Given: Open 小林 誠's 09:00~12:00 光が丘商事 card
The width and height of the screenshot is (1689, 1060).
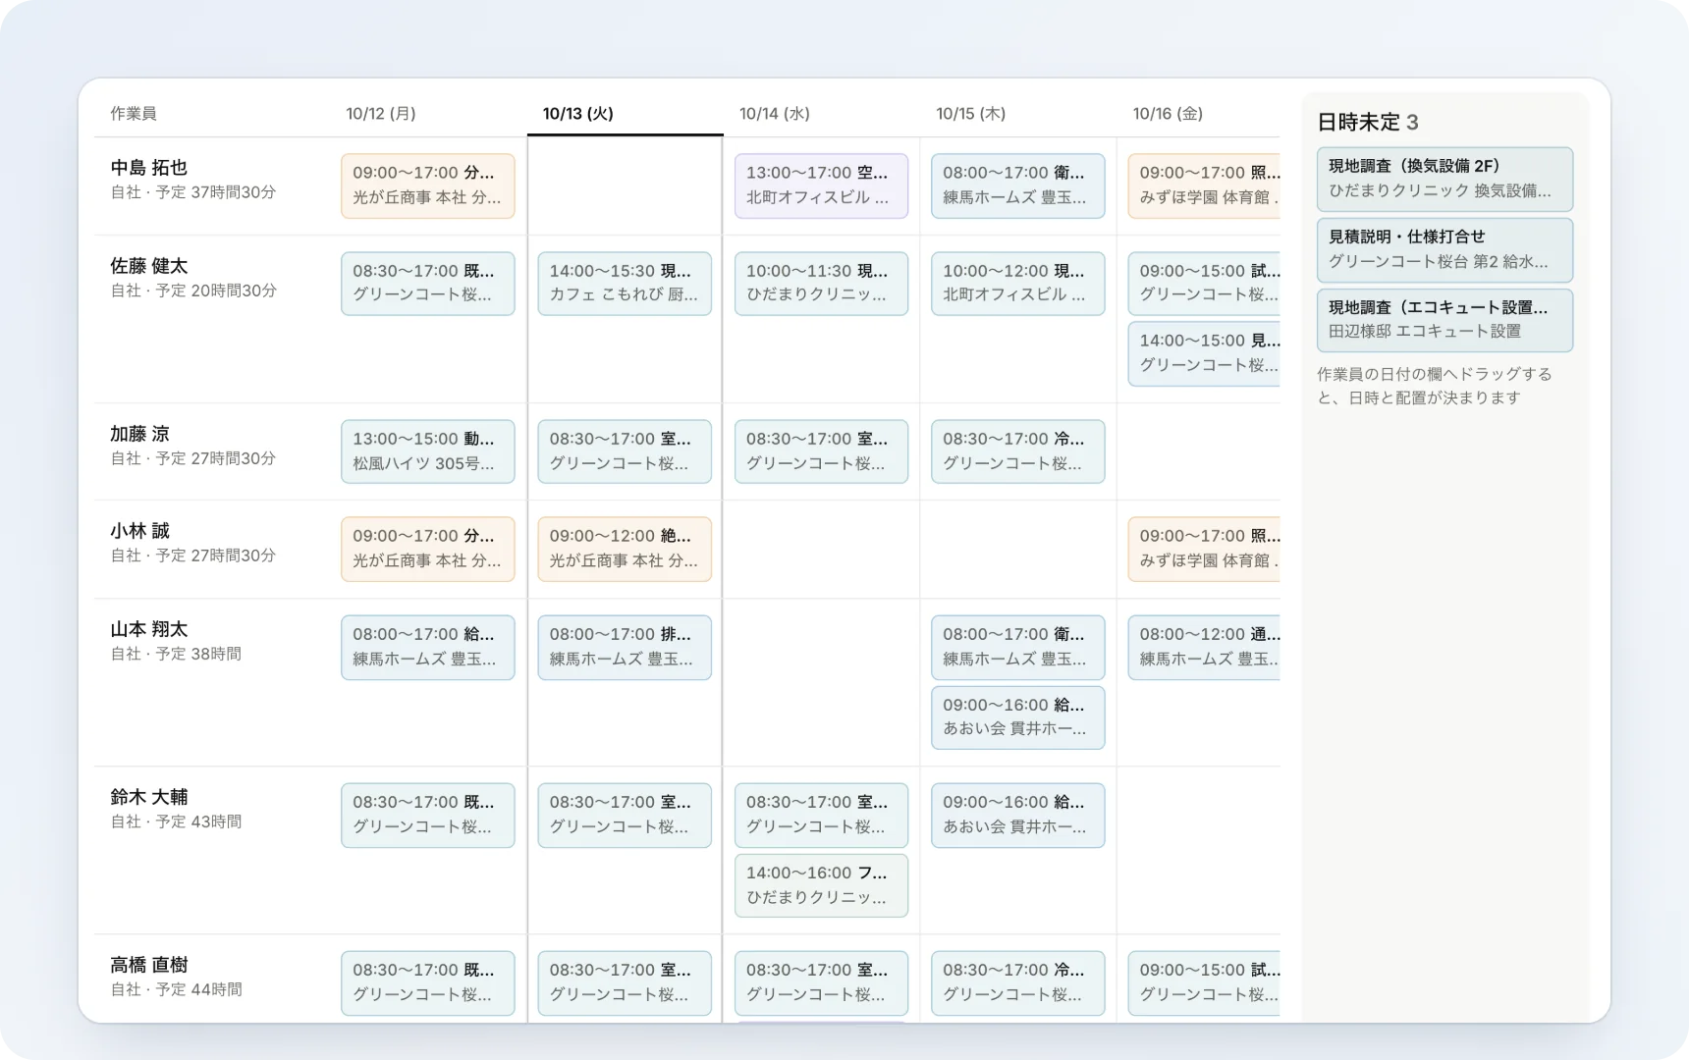Looking at the screenshot, I should pyautogui.click(x=625, y=549).
